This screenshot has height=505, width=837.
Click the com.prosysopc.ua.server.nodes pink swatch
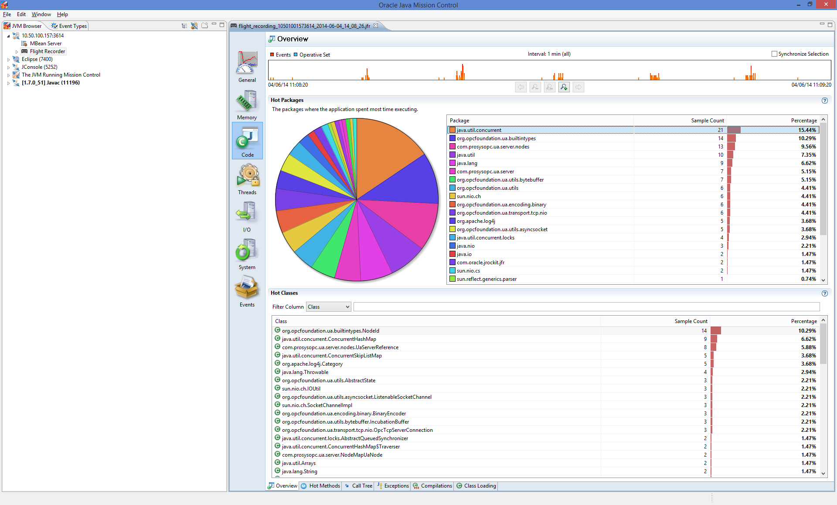453,147
